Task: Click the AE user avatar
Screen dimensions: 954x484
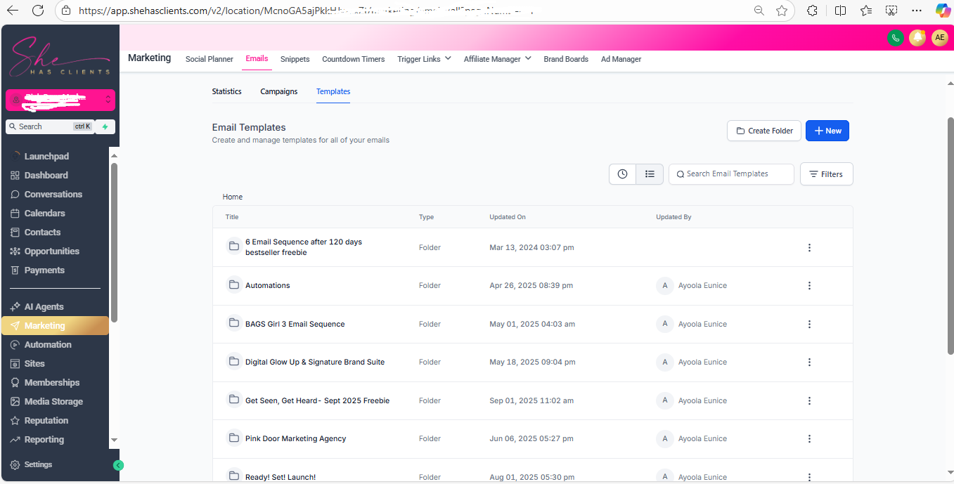Action: pos(940,38)
